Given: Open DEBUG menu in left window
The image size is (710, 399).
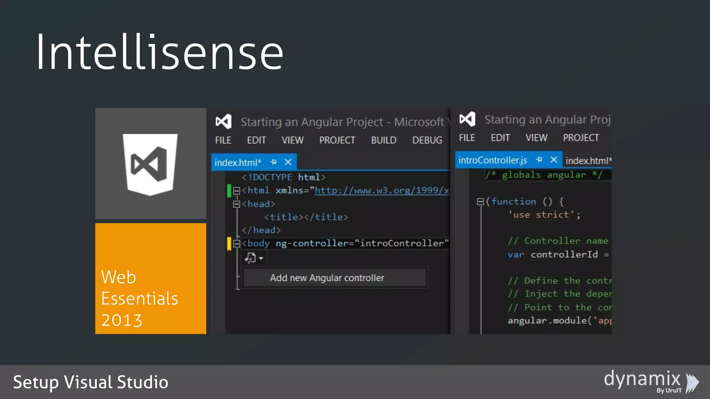Looking at the screenshot, I should click(427, 140).
